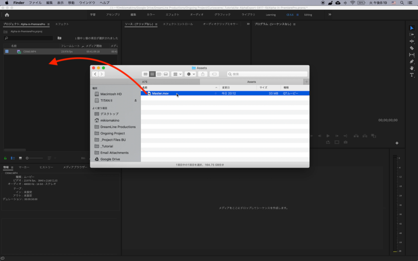Switch to the Editing workspace
This screenshot has width=418, height=261.
point(308,15)
